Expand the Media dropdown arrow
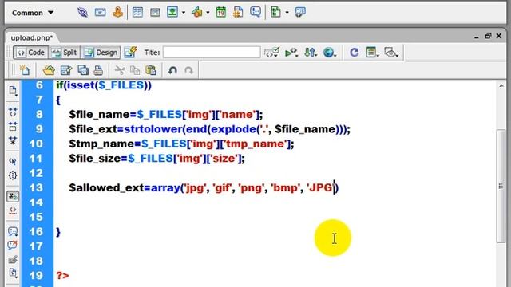The image size is (511, 287). click(208, 13)
